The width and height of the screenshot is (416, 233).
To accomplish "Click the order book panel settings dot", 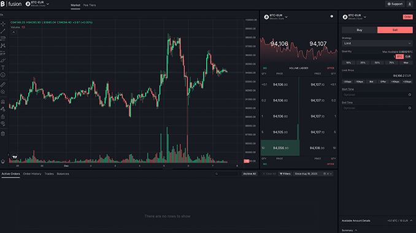I will (x=331, y=17).
